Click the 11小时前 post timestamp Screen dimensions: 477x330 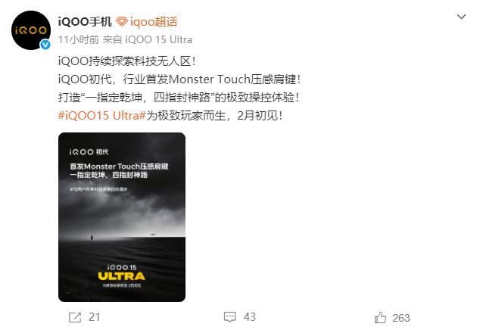(79, 39)
